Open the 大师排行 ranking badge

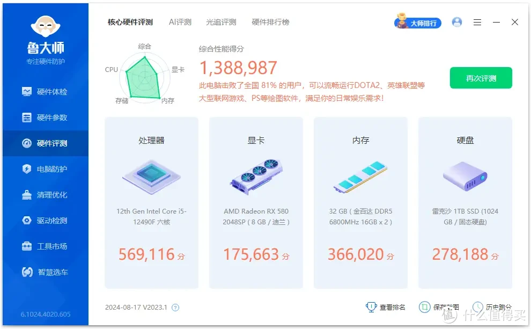(418, 22)
